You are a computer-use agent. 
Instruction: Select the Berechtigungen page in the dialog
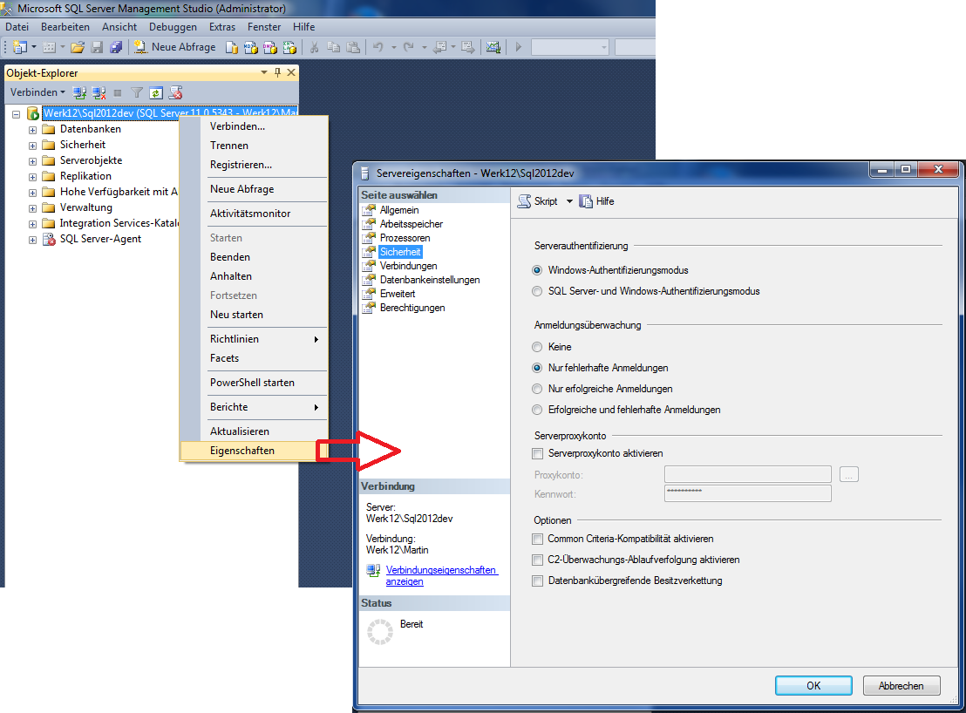pyautogui.click(x=412, y=308)
